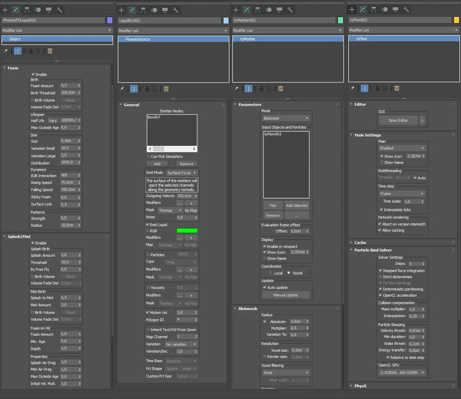This screenshot has height=399, width=461.
Task: Click the Create plus icon above PhoenixFDLiquid002
Action: coord(5,10)
